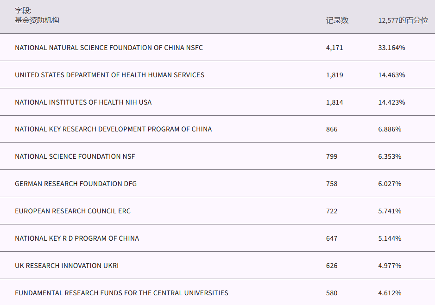Screen dimensions: 435x305
Task: Select the 866 record count cell
Action: [332, 129]
